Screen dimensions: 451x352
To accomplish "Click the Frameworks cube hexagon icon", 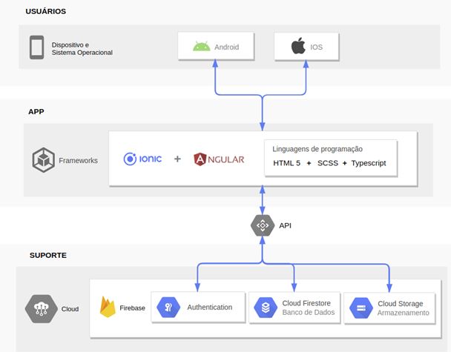I will pos(44,160).
